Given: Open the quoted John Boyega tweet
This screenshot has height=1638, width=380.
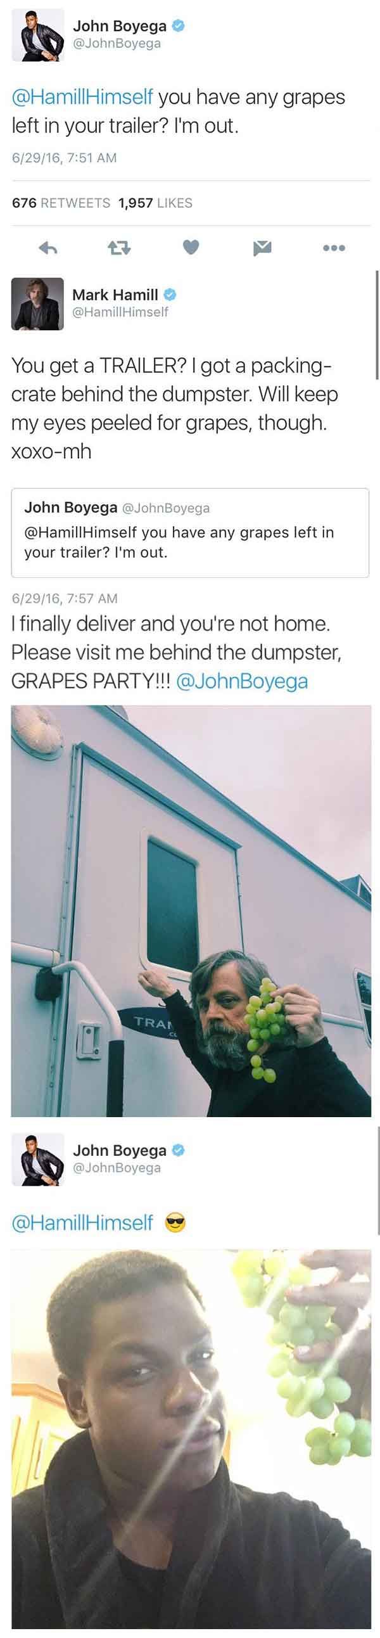Looking at the screenshot, I should point(190,533).
